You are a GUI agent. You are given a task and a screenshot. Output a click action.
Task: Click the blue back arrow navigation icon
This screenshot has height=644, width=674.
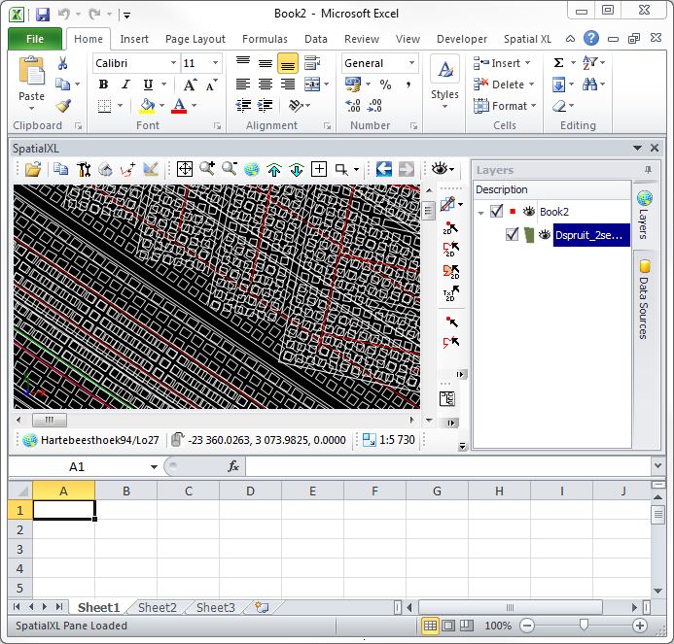383,169
